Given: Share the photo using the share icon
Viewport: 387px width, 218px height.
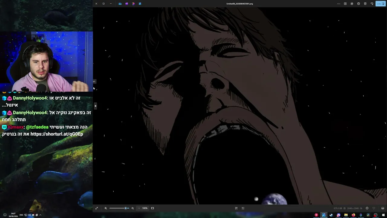Looking at the screenshot, I should pos(352,4).
